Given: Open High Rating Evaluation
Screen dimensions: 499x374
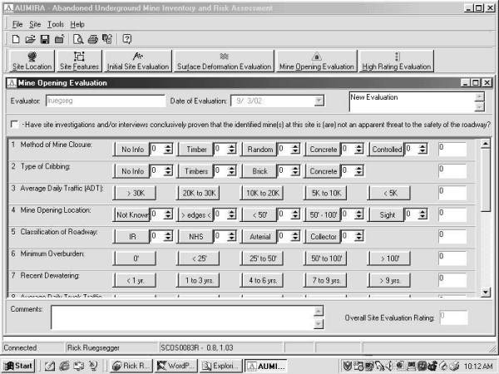Looking at the screenshot, I should pyautogui.click(x=396, y=62).
